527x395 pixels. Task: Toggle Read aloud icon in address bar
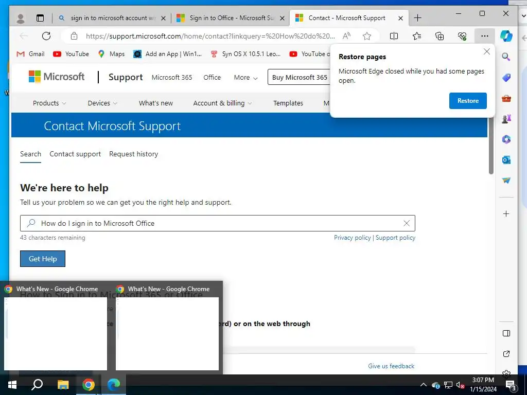pyautogui.click(x=346, y=36)
